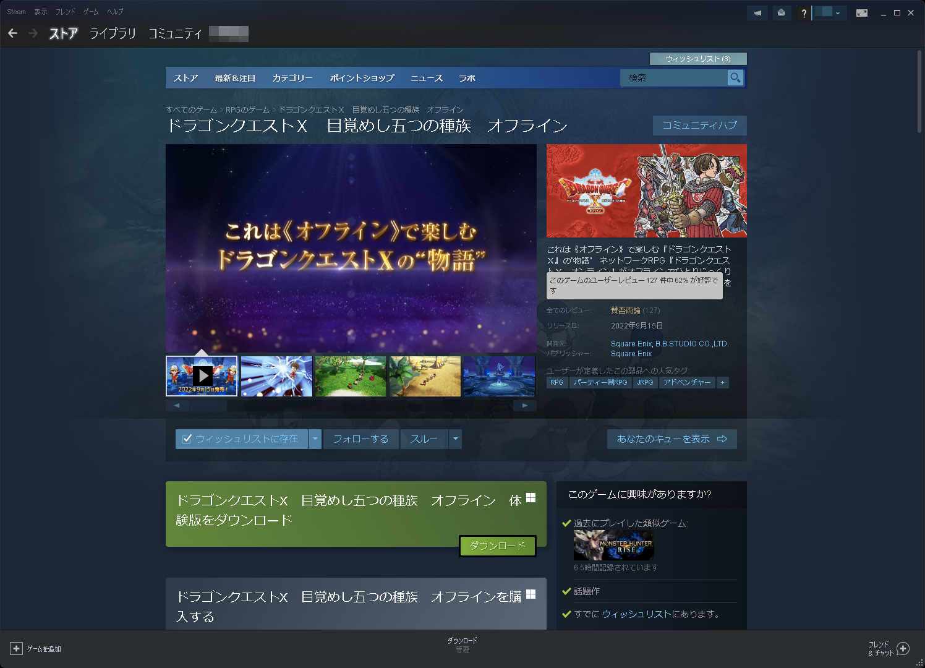The width and height of the screenshot is (925, 668).
Task: Click the 賛否両論 review summary link
Action: (x=626, y=310)
